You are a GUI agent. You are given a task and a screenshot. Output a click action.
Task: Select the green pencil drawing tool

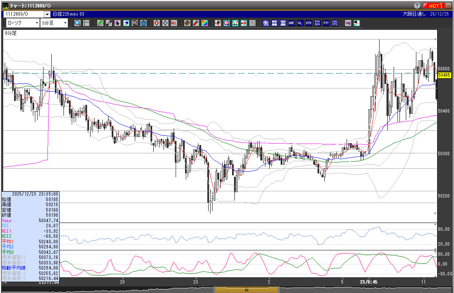coord(100,23)
